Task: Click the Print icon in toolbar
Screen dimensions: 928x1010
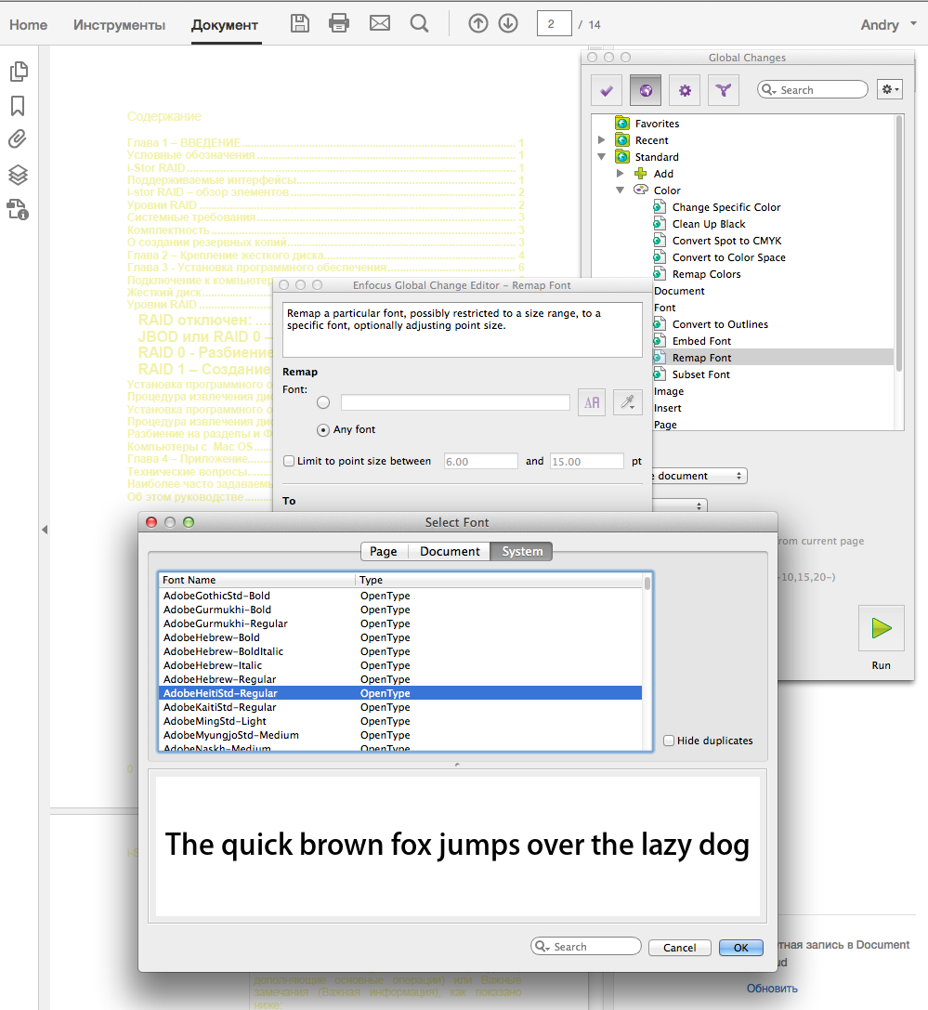Action: click(339, 23)
